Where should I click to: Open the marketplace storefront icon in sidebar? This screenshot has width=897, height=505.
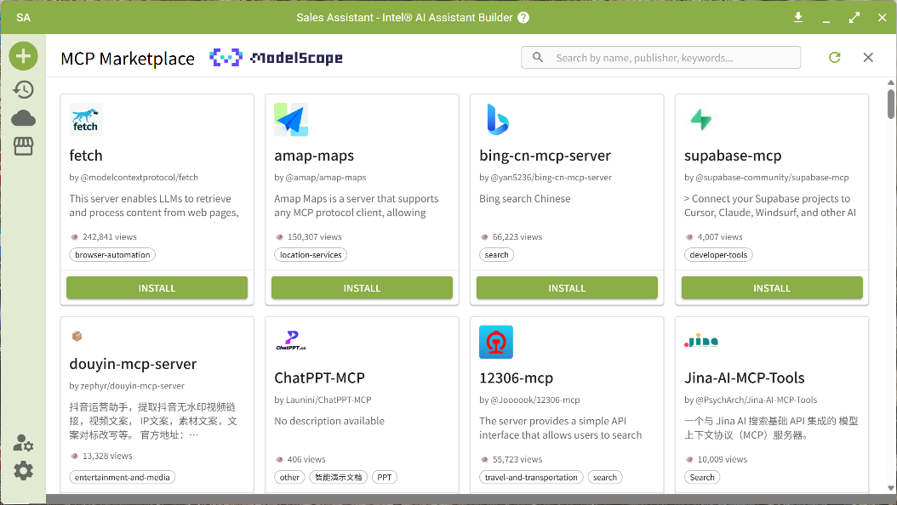click(23, 145)
